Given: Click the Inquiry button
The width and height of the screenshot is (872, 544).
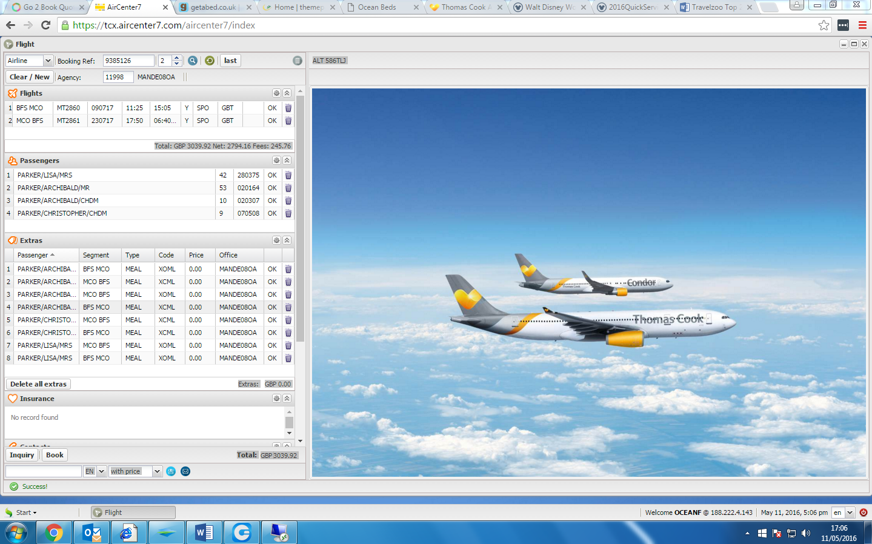Looking at the screenshot, I should point(22,455).
